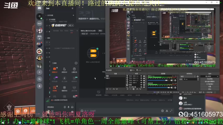Toggle visibility eye of source 文本 (GDI+) 4
223x125 pixels.
141,76
